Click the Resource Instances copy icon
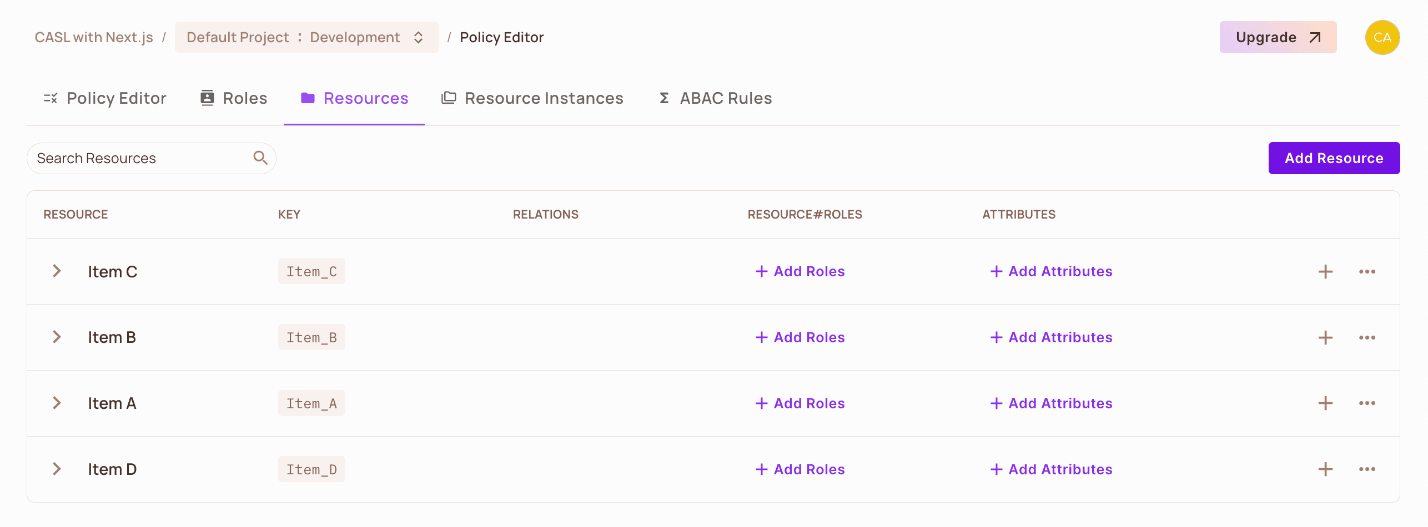Viewport: 1428px width, 527px height. pyautogui.click(x=449, y=97)
